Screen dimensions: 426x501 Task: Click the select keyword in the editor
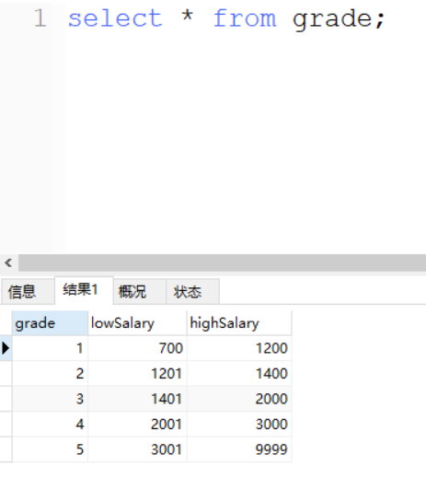116,18
